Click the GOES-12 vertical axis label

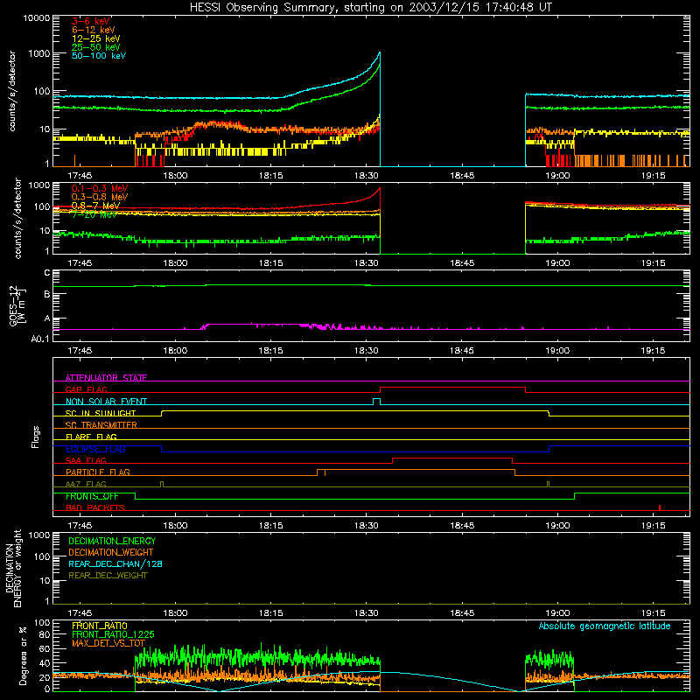(x=17, y=305)
